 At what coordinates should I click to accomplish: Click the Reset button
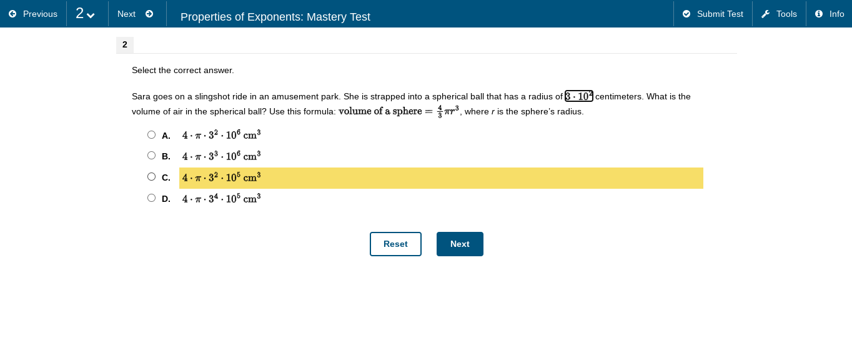(x=395, y=244)
